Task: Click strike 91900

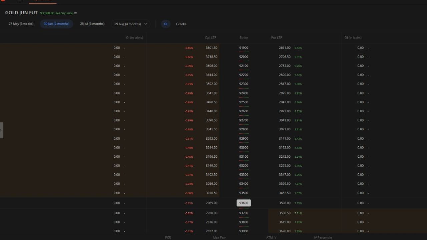Action: 244,48
